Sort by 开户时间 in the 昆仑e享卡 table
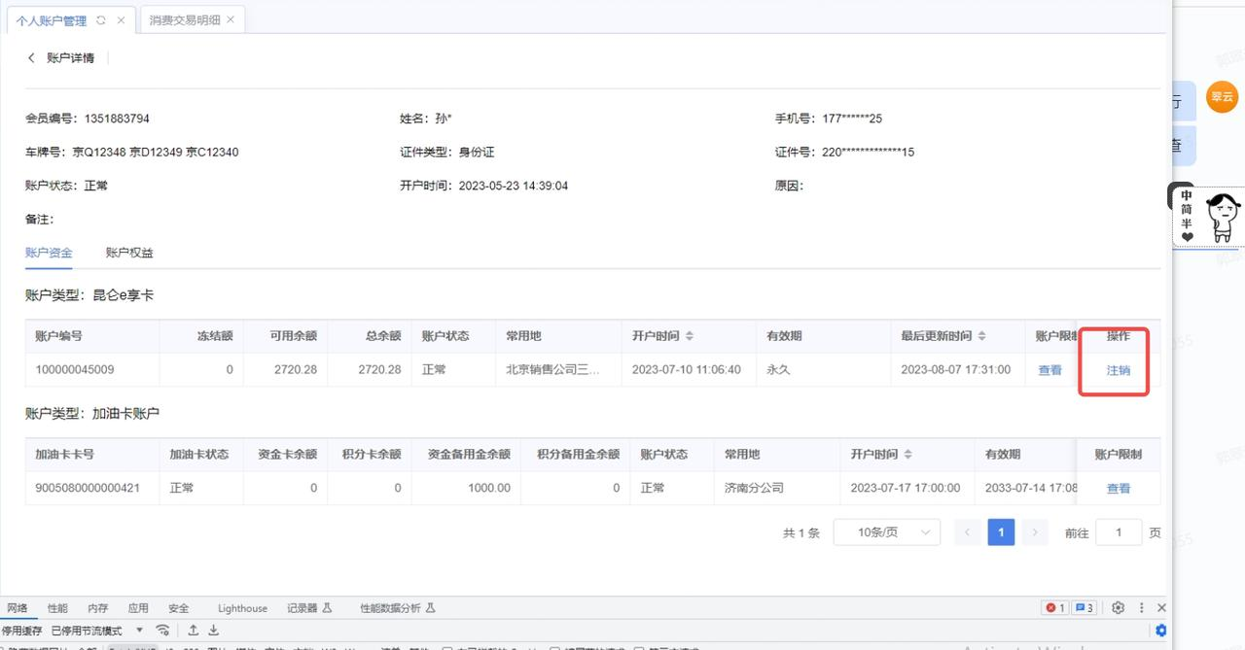The image size is (1245, 650). click(690, 336)
